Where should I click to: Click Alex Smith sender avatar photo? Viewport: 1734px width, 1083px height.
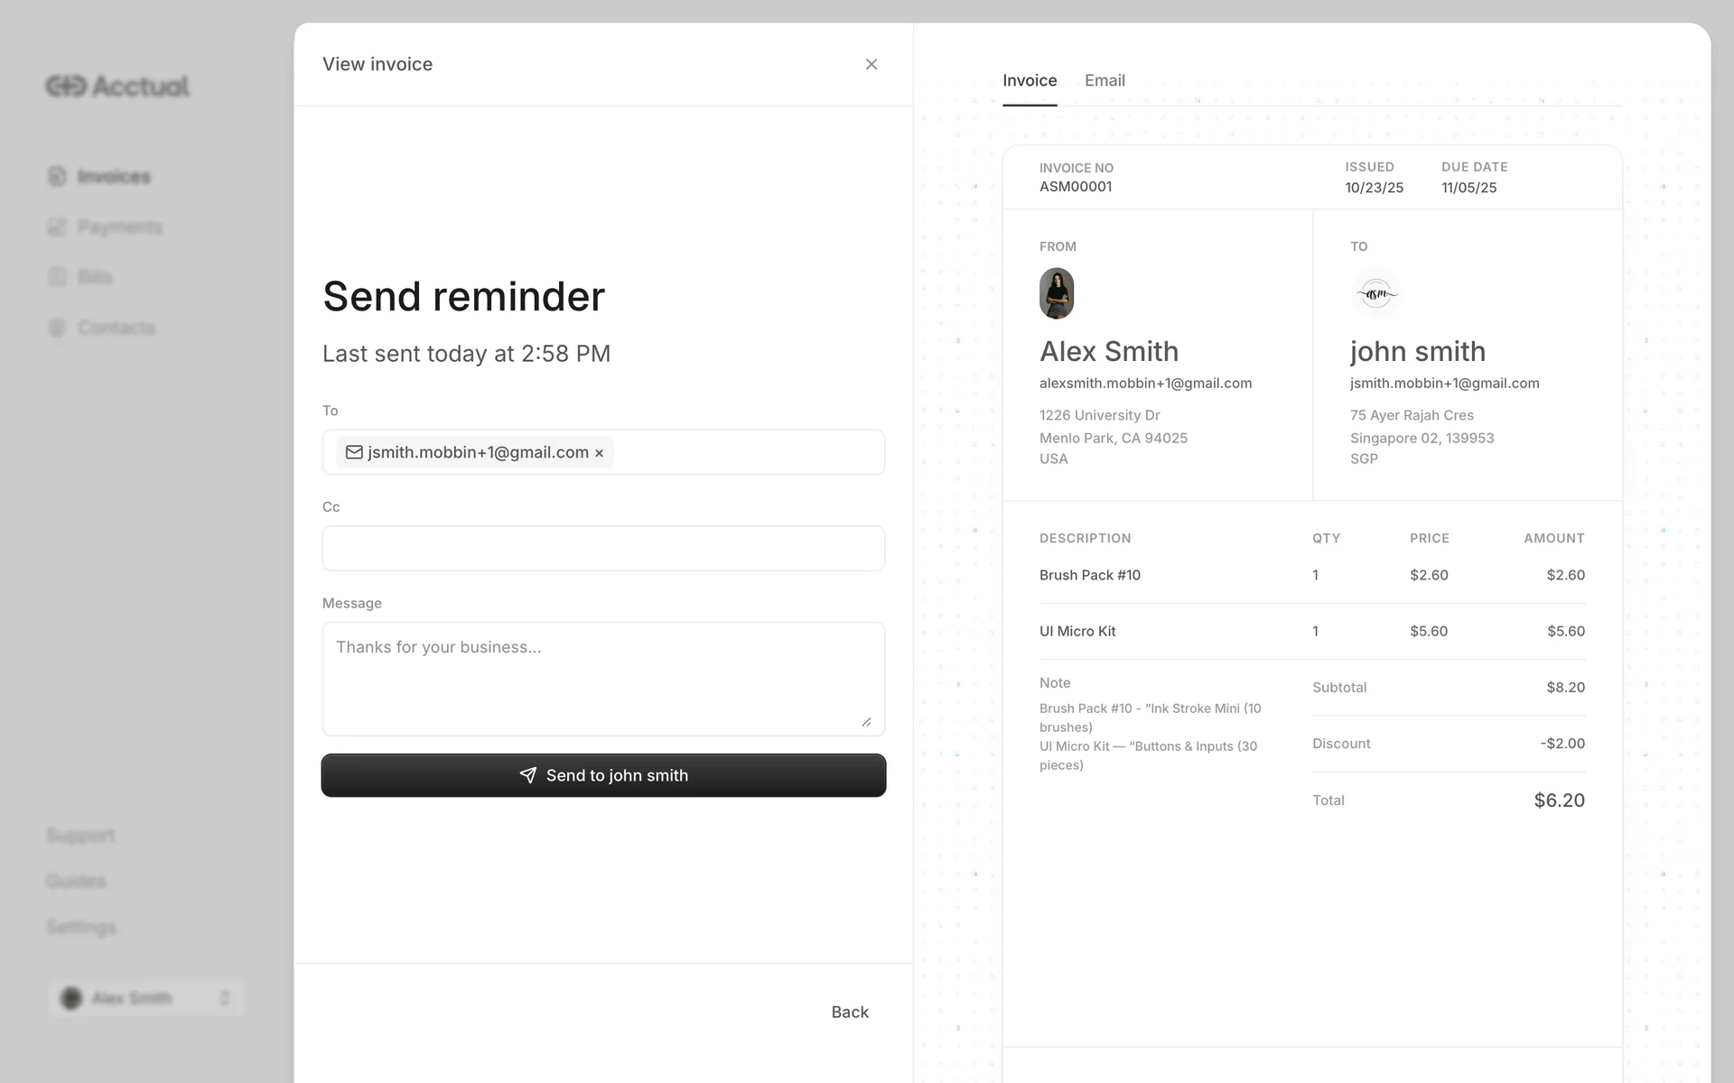click(1056, 293)
